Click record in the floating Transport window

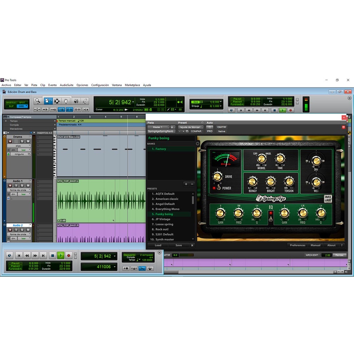69,255
